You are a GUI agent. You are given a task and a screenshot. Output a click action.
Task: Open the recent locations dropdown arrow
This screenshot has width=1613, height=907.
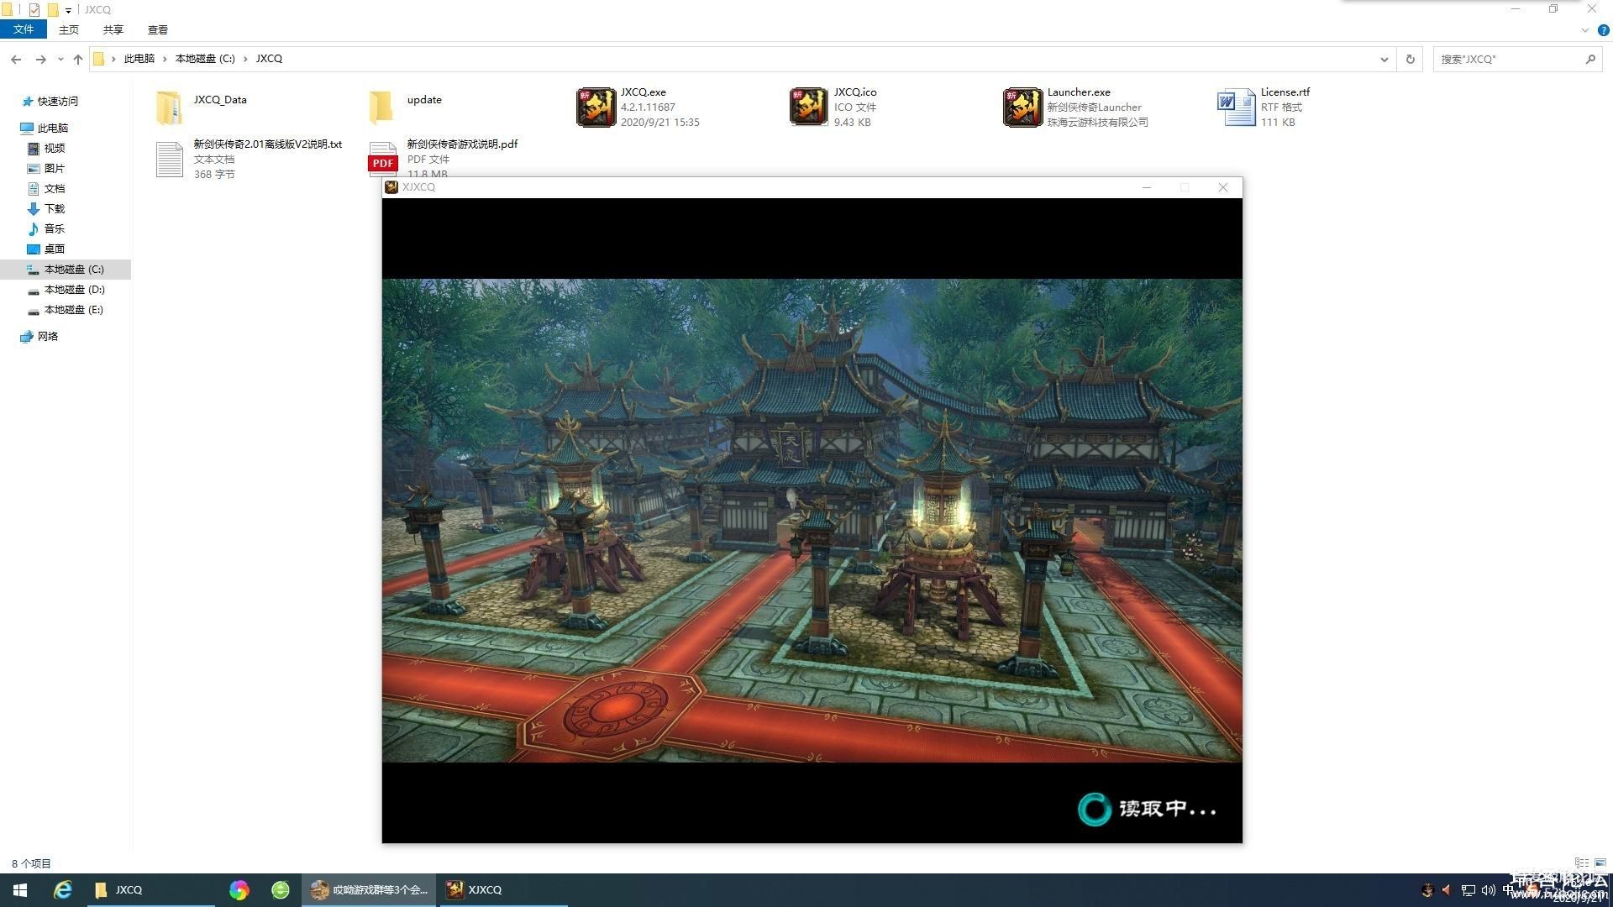[60, 59]
